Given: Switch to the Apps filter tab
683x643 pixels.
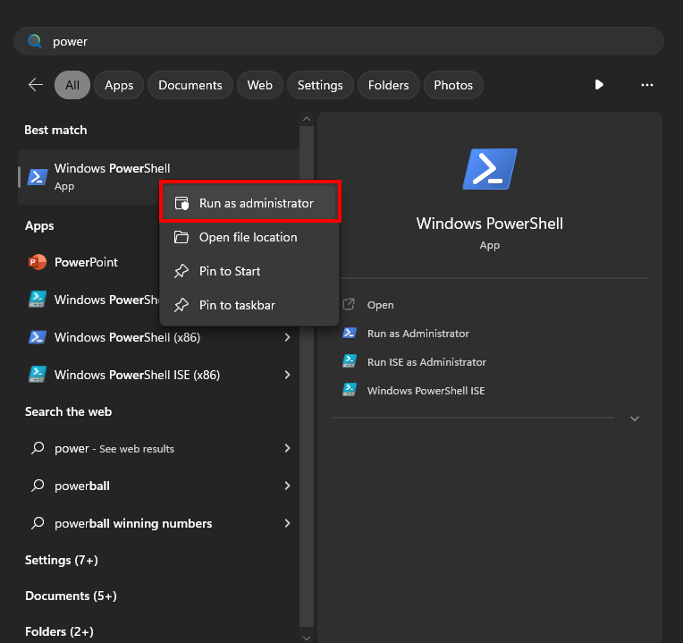Looking at the screenshot, I should pos(119,85).
